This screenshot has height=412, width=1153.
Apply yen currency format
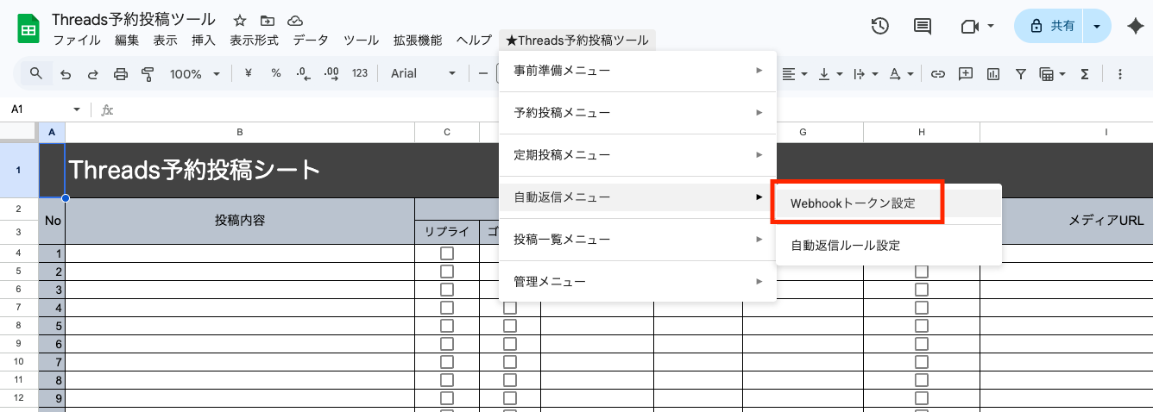coord(249,73)
